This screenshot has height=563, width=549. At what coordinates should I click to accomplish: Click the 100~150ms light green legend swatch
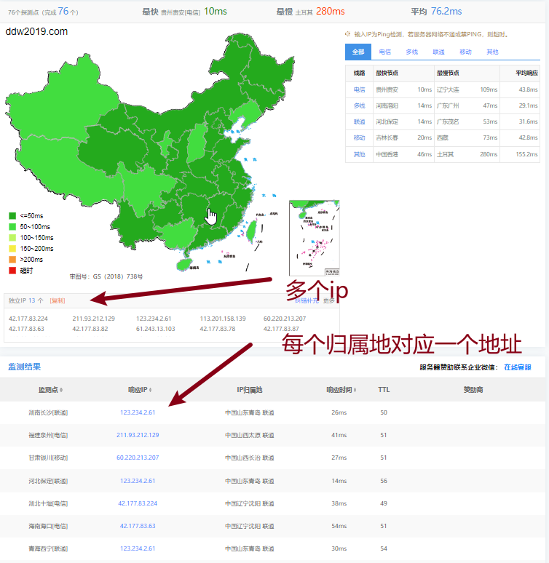coord(12,238)
